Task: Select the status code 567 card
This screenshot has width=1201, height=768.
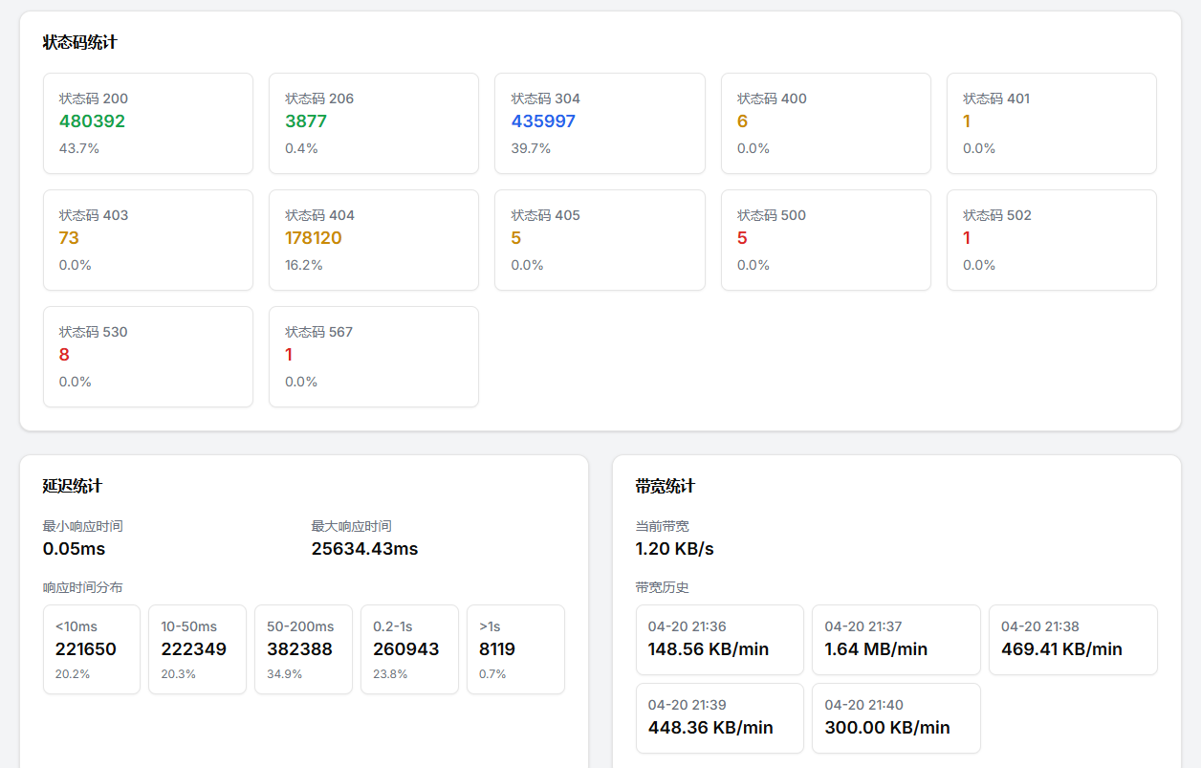Action: tap(374, 357)
